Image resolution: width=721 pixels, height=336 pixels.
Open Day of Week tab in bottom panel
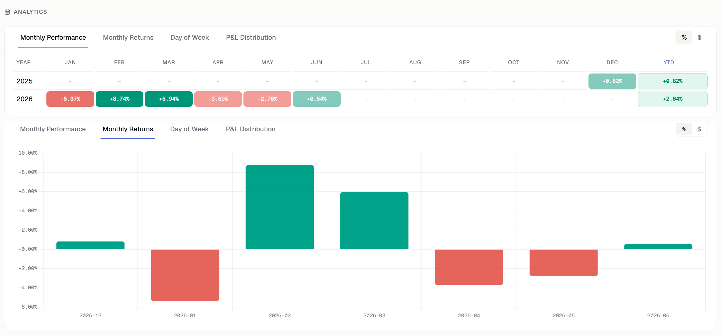189,129
